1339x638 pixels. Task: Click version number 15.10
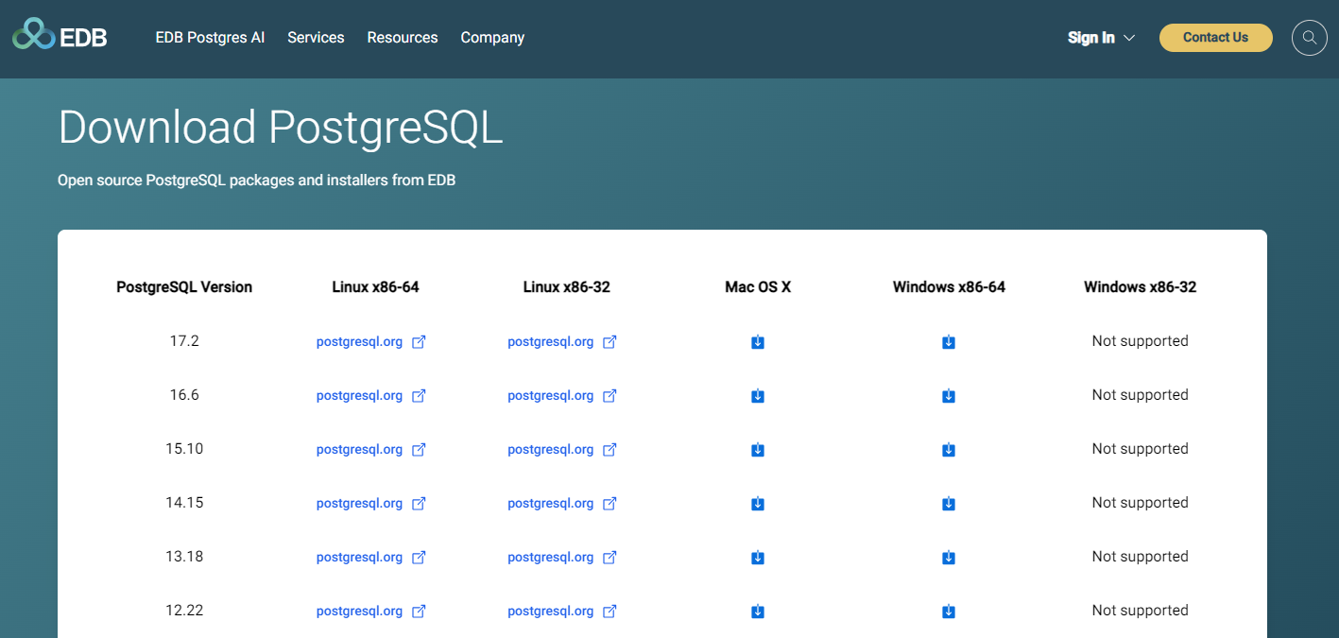[x=184, y=449]
